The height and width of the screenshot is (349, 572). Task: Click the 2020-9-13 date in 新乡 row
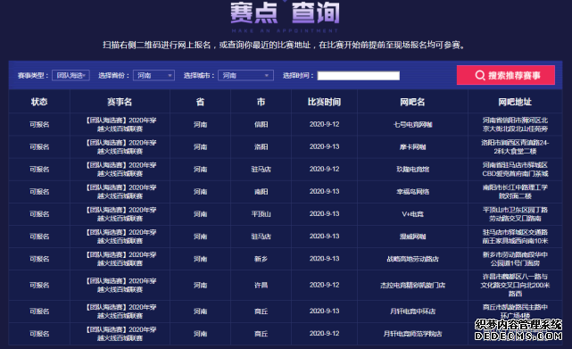click(x=324, y=259)
